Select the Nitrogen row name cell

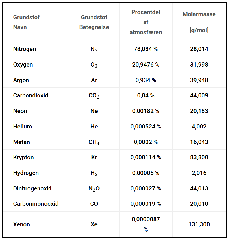pos(25,49)
